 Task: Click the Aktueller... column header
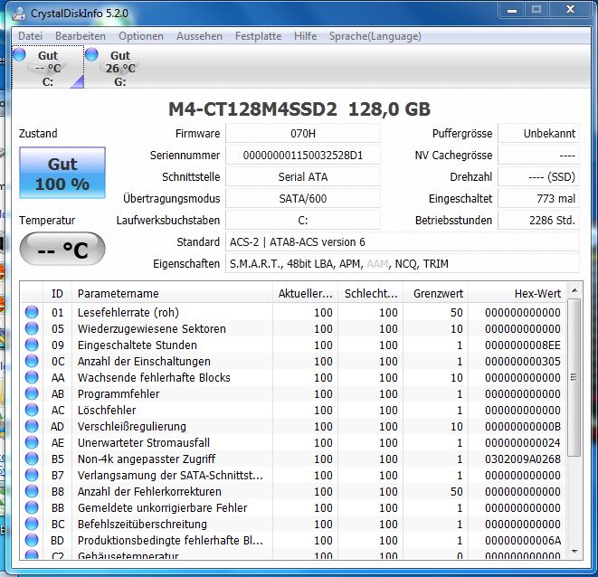(x=305, y=293)
